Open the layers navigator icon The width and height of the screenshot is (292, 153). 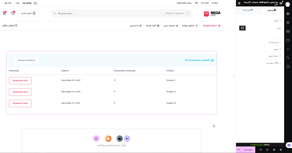point(274,150)
